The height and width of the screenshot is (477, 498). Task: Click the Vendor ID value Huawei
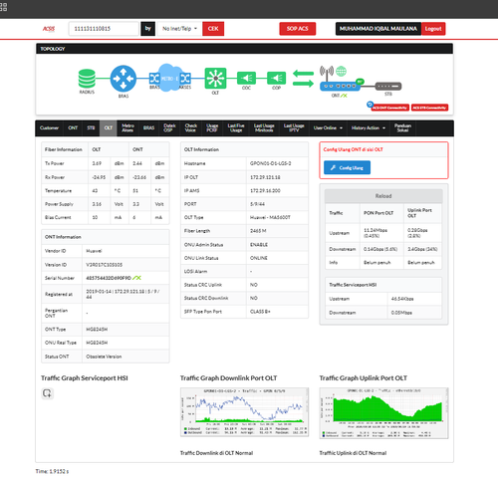[94, 251]
